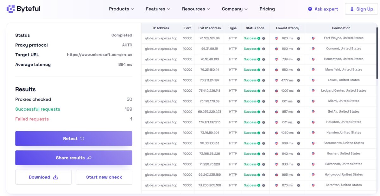
Task: Click the US flag beside Fort Wayne
Action: coord(313,38)
